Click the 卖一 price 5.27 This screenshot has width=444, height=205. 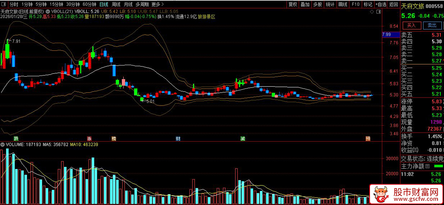point(436,61)
